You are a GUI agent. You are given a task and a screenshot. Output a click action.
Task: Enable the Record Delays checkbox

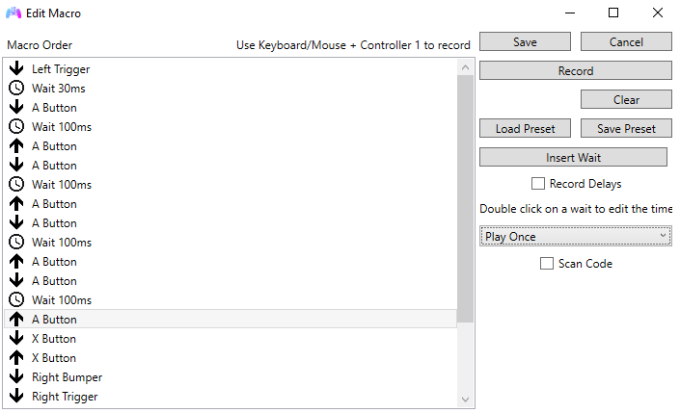[538, 184]
